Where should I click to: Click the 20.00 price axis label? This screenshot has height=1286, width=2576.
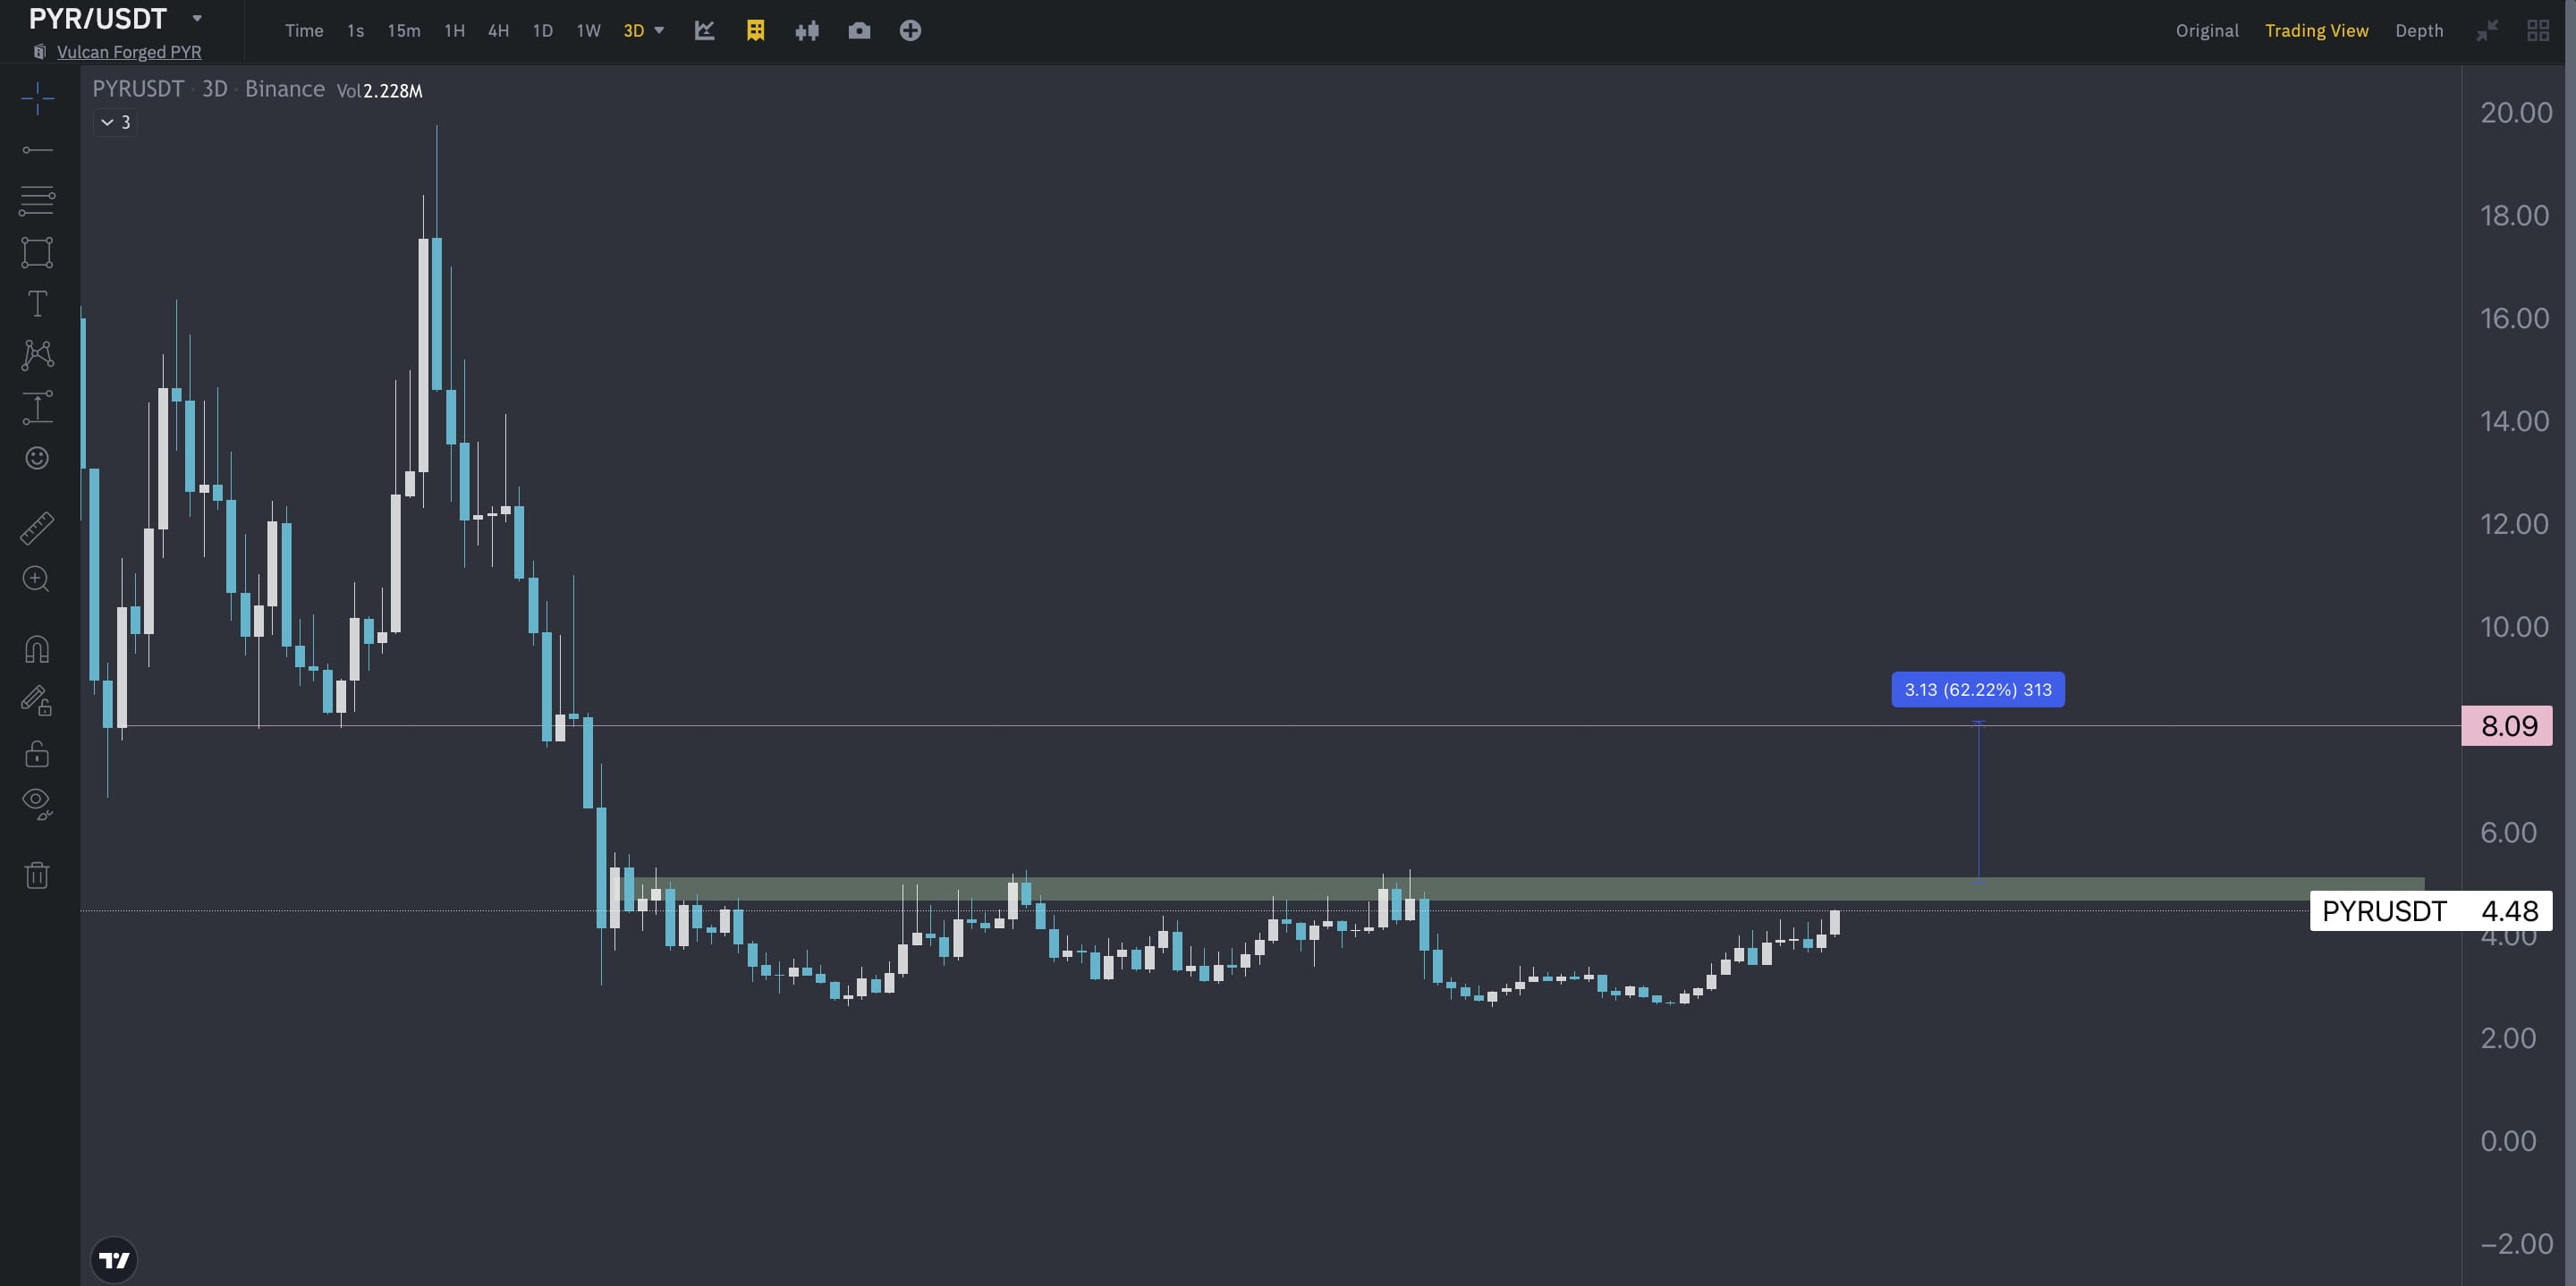coord(2516,113)
